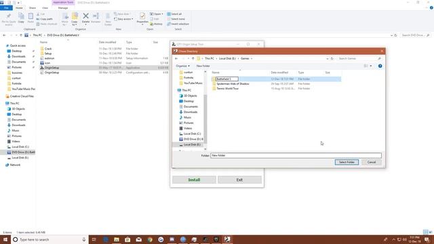Screen dimensions: 434x244
Task: Click the green Install button
Action: click(x=194, y=180)
